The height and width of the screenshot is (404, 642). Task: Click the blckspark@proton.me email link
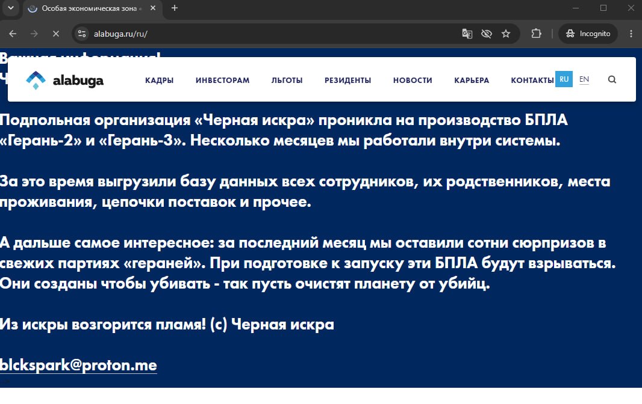tap(78, 365)
